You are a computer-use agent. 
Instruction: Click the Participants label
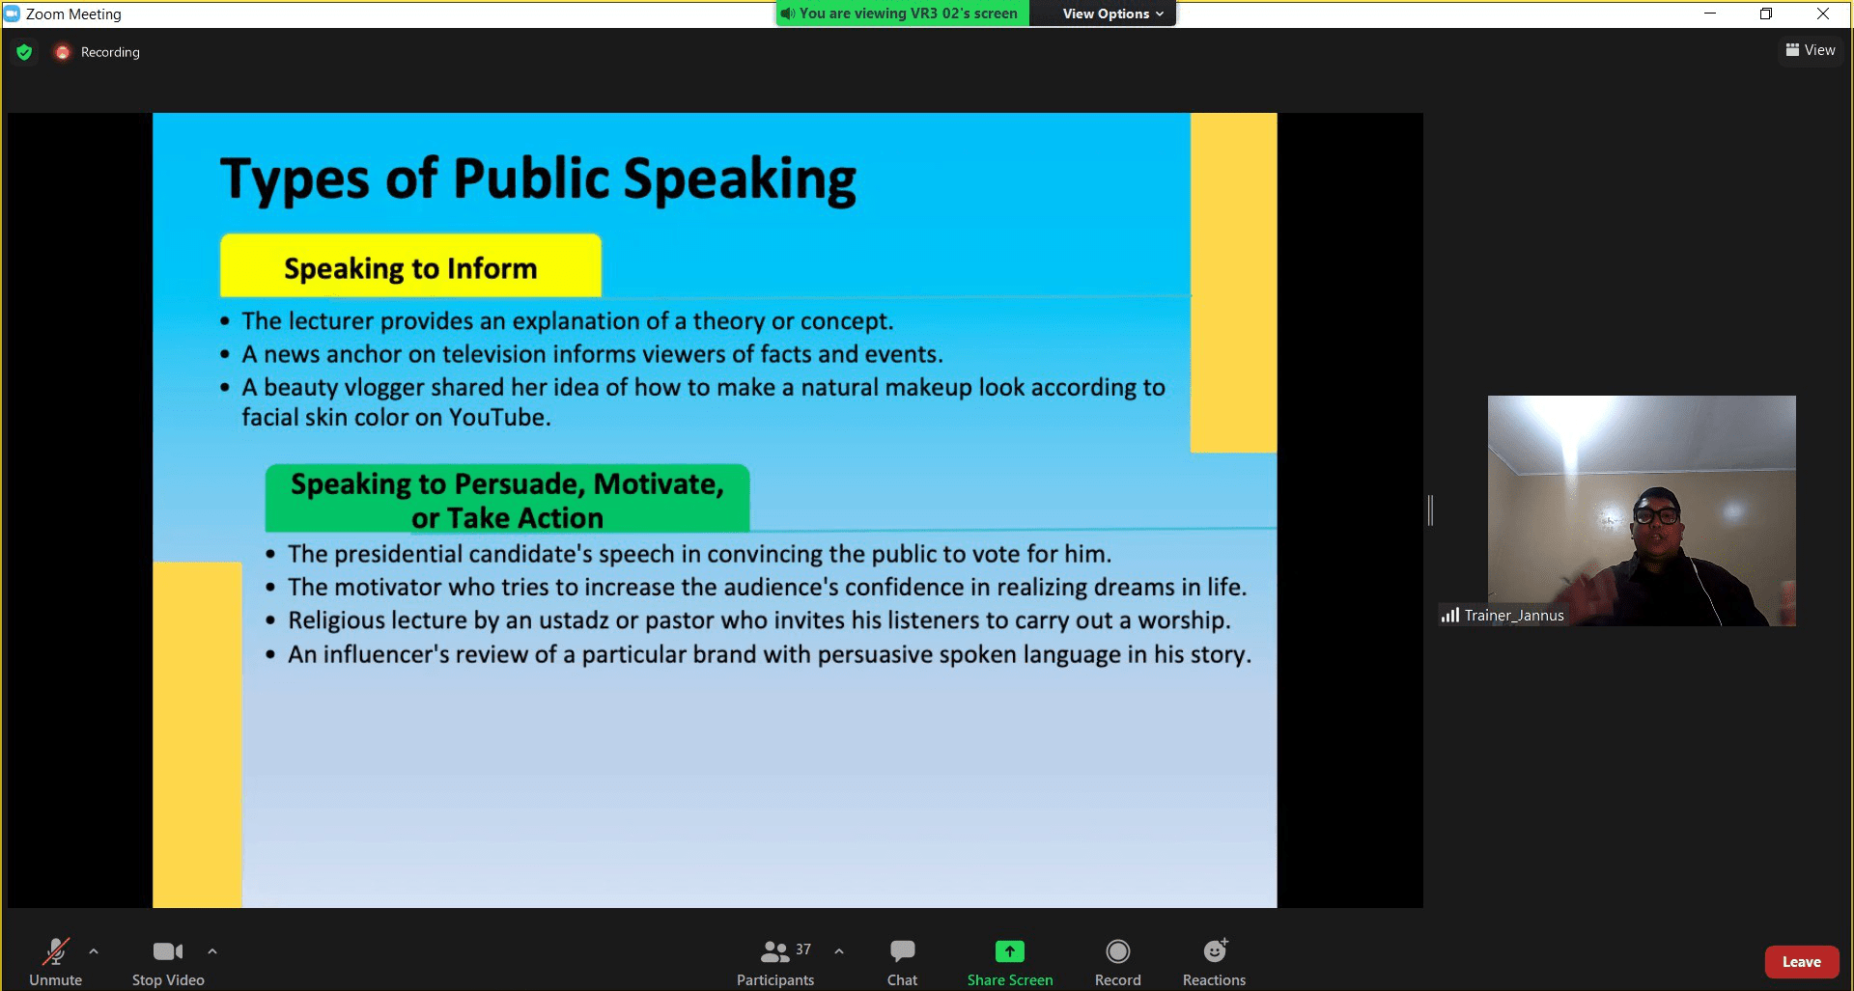coord(774,978)
